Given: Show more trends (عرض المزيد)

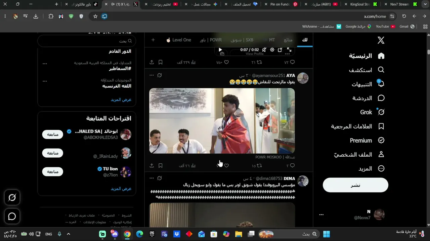Looking at the screenshot, I should pyautogui.click(x=121, y=100).
